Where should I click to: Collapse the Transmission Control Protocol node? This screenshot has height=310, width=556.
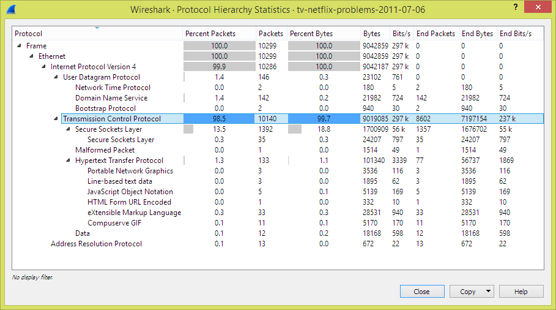tap(56, 118)
